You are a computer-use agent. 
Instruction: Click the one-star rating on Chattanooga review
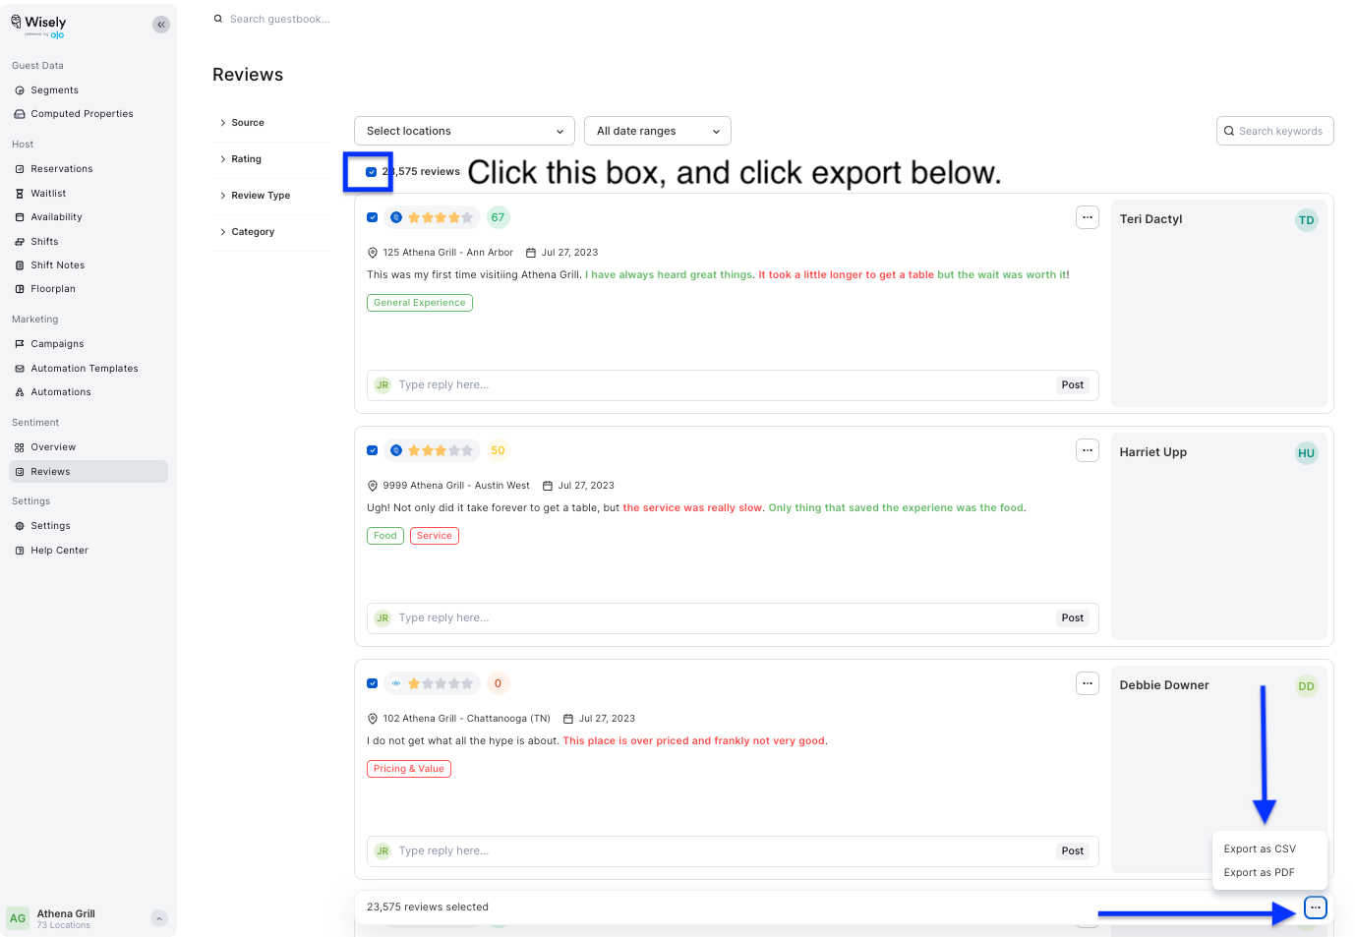(x=441, y=683)
